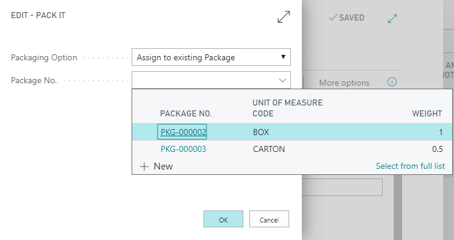Viewport: 454px width, 240px height.
Task: Sort by the Weight column header
Action: click(427, 113)
